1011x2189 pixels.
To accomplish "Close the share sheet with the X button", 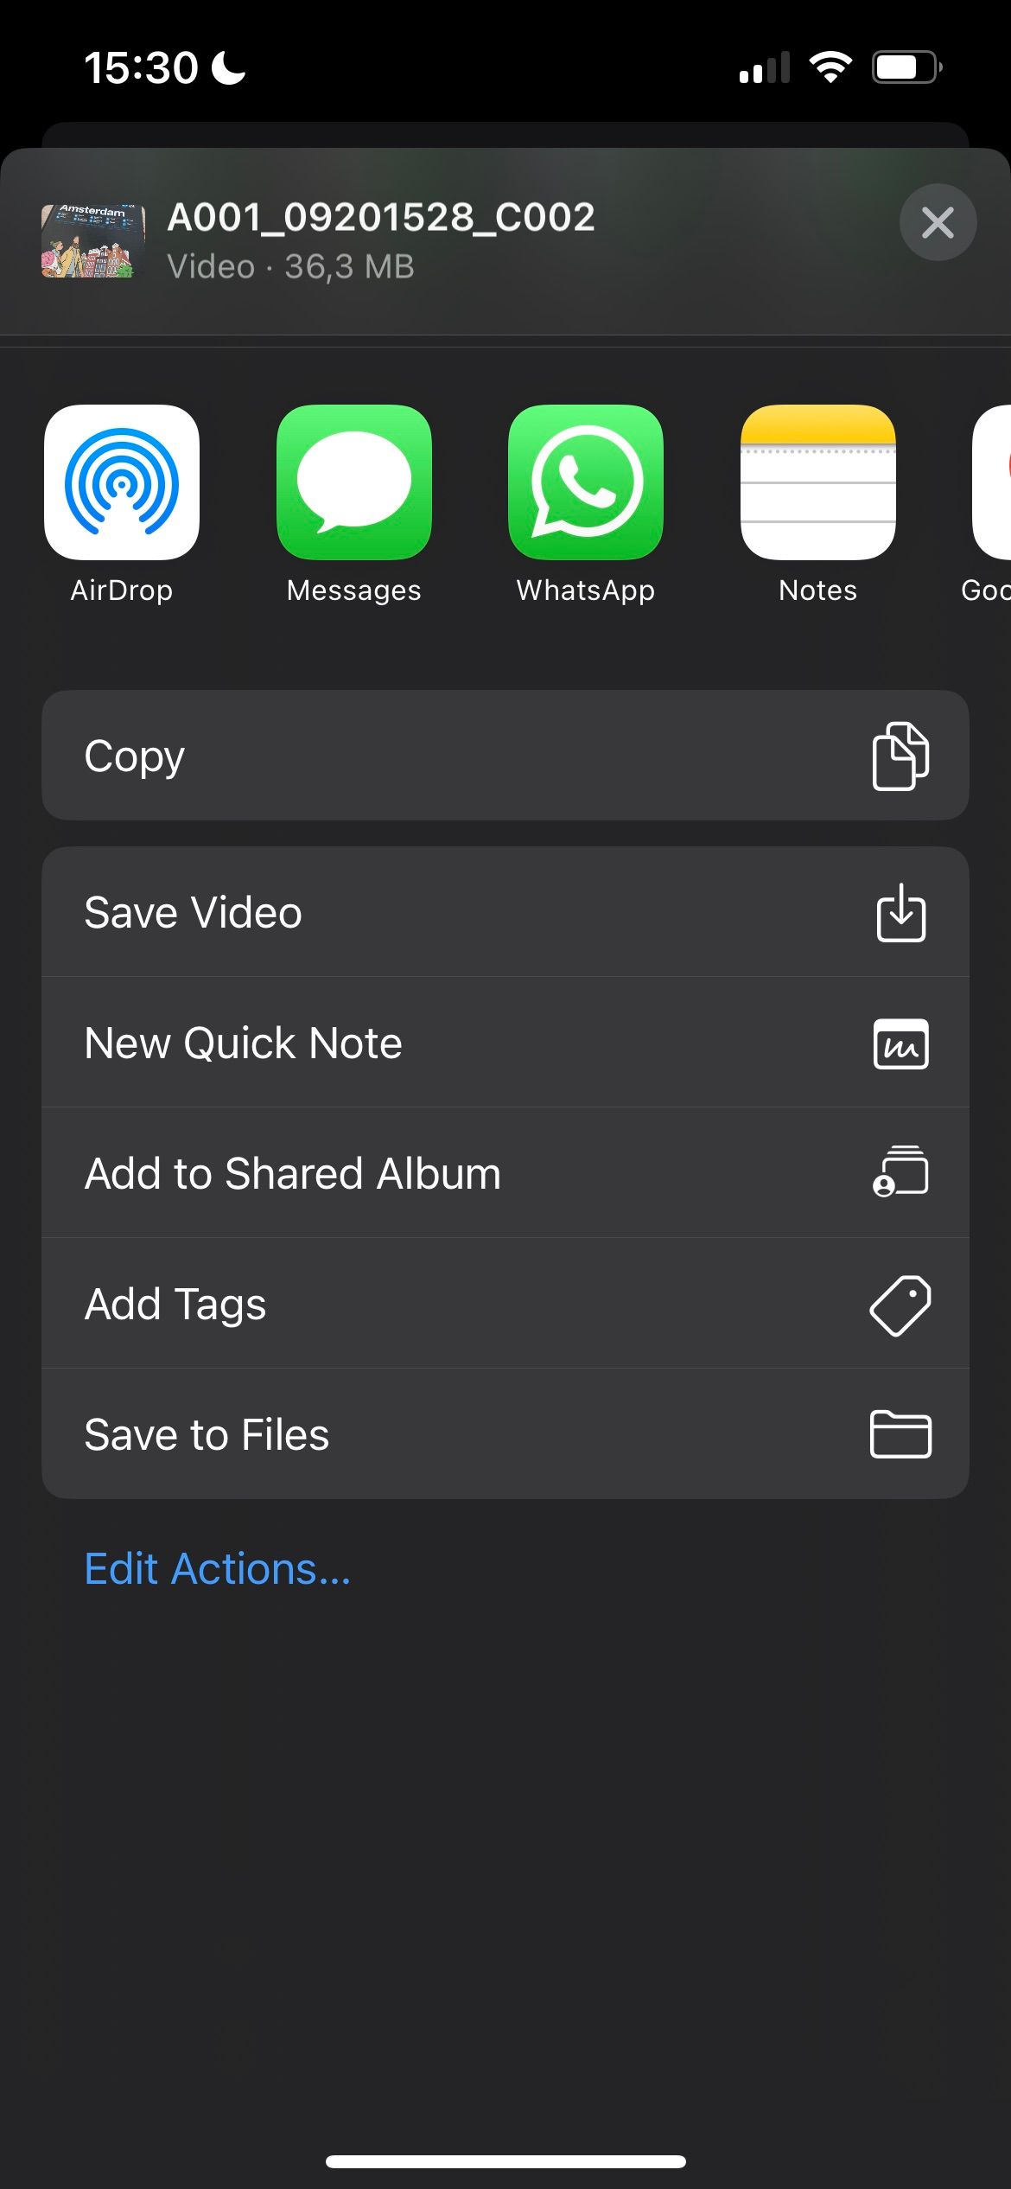I will point(938,223).
